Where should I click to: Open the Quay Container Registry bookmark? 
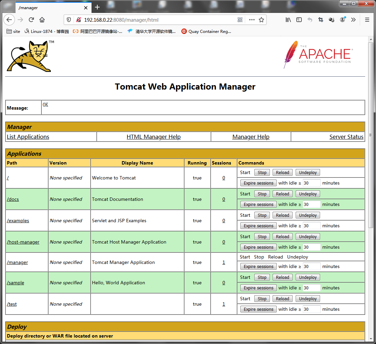(206, 32)
